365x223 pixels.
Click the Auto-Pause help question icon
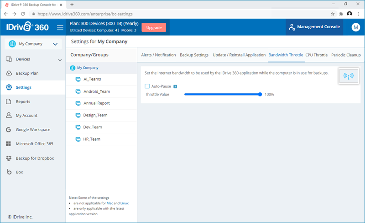[x=175, y=86]
